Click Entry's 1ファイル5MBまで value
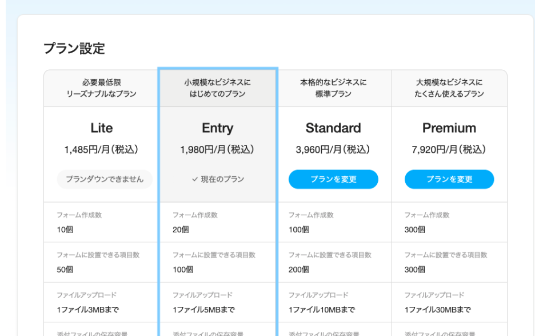This screenshot has width=535, height=336. coord(203,310)
